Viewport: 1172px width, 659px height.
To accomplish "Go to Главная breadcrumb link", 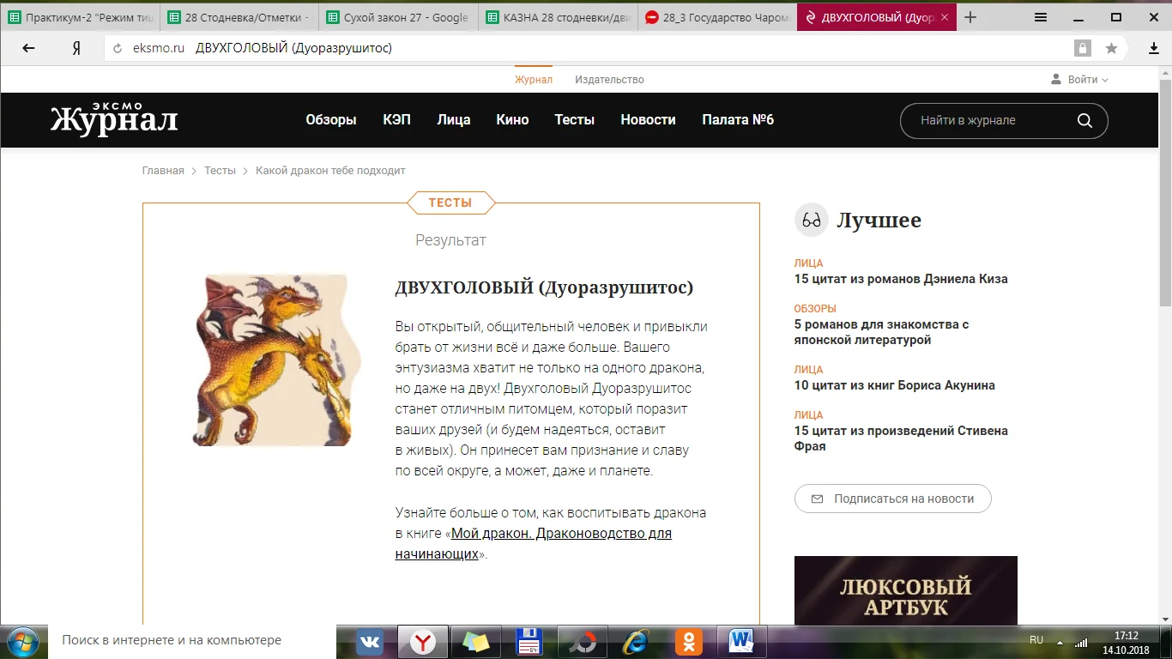I will [163, 171].
